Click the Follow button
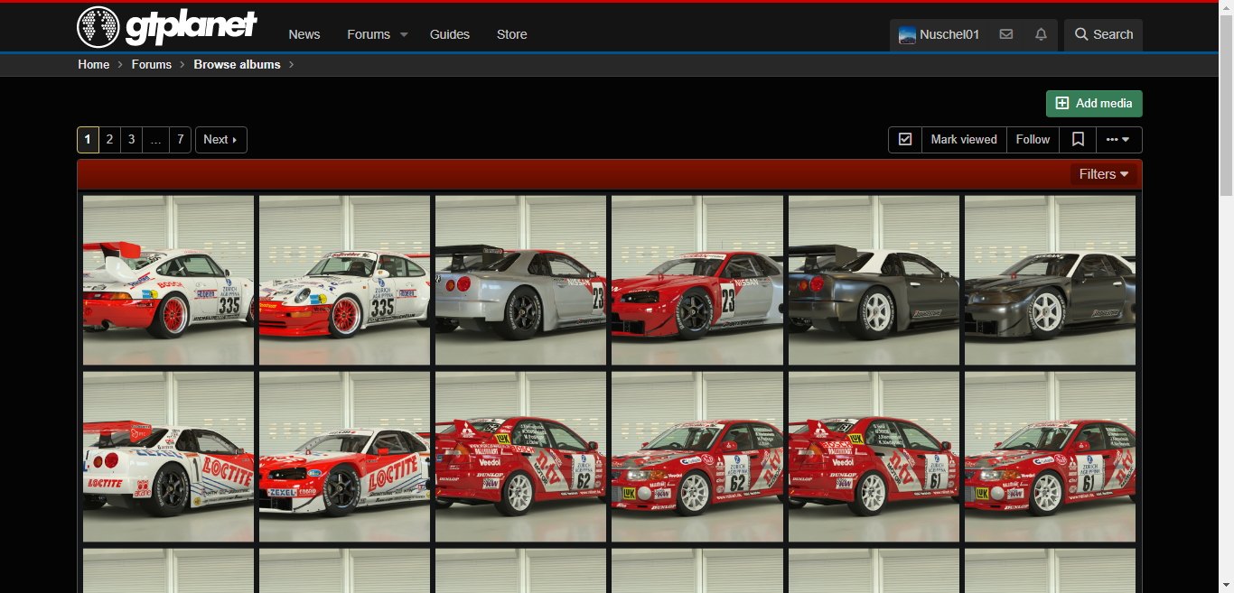The image size is (1234, 593). (x=1033, y=140)
